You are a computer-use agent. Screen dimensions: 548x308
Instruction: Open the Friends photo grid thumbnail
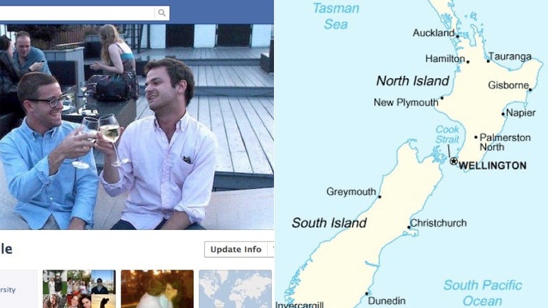79,289
